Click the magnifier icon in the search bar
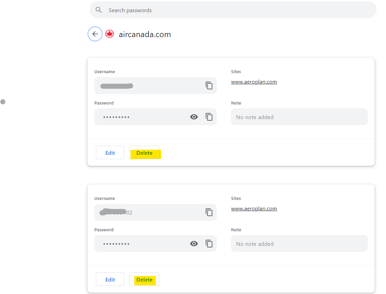Screen dimensions: 386x294 click(x=99, y=10)
